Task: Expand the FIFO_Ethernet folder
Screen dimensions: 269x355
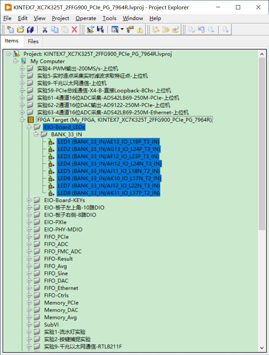Action: (x=29, y=288)
